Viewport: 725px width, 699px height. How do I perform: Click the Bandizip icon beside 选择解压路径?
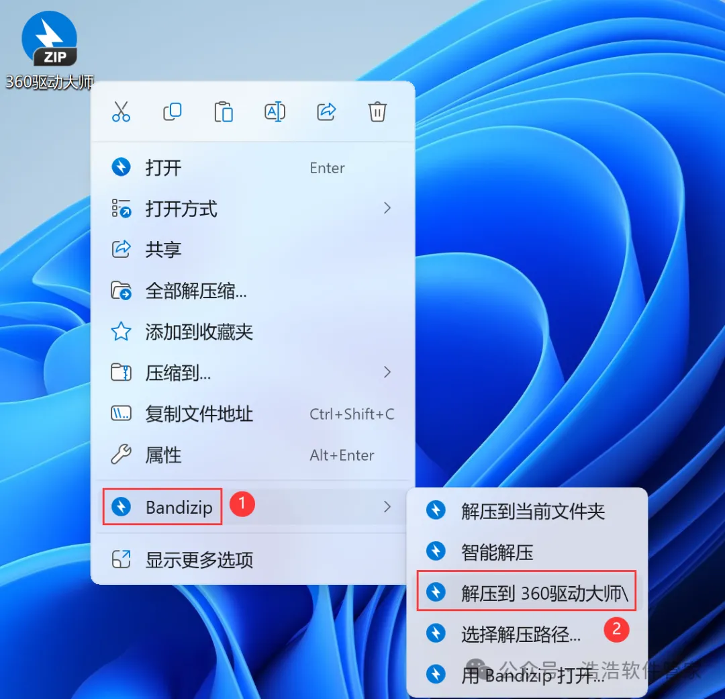click(436, 633)
